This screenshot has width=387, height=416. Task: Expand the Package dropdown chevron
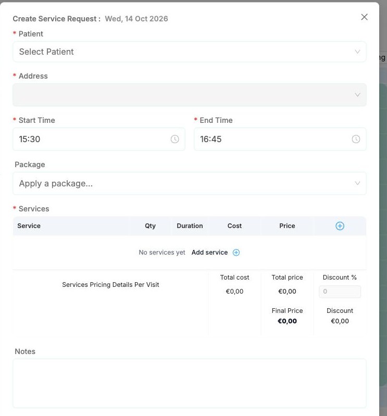coord(357,183)
